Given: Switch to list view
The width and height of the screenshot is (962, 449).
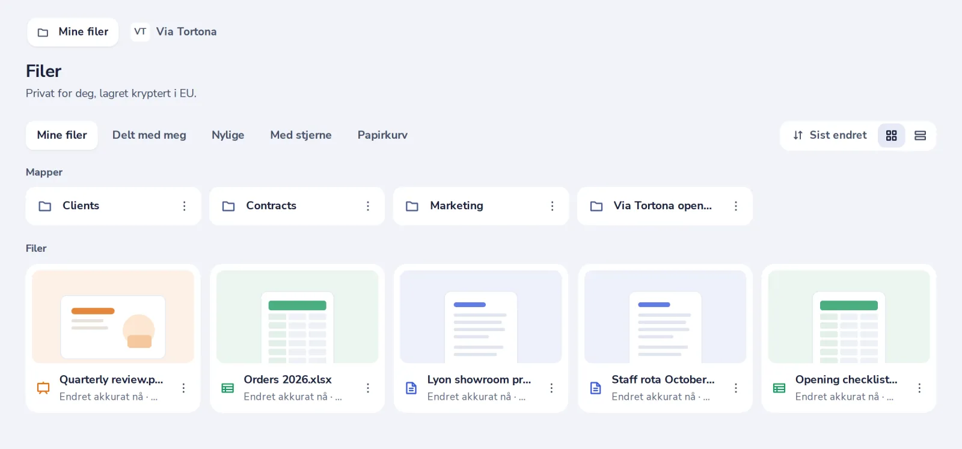Looking at the screenshot, I should click(x=920, y=136).
